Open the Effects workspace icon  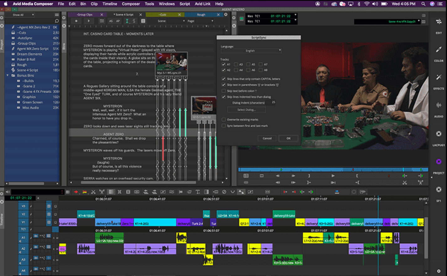click(439, 77)
